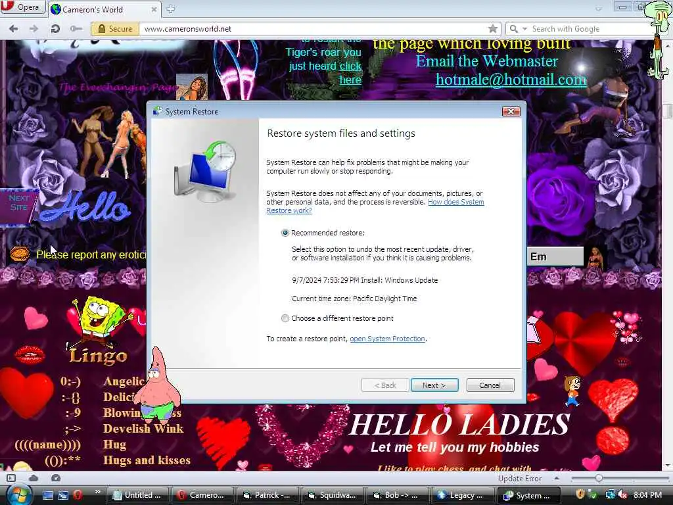Click the Update Error status text

click(x=521, y=479)
